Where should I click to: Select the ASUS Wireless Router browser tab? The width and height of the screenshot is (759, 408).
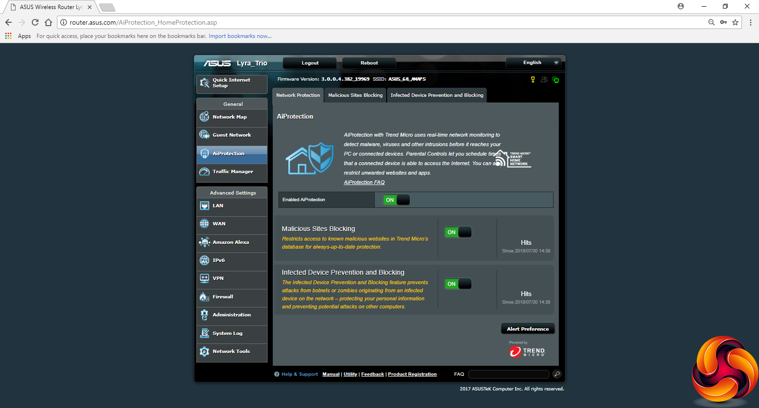(x=51, y=7)
